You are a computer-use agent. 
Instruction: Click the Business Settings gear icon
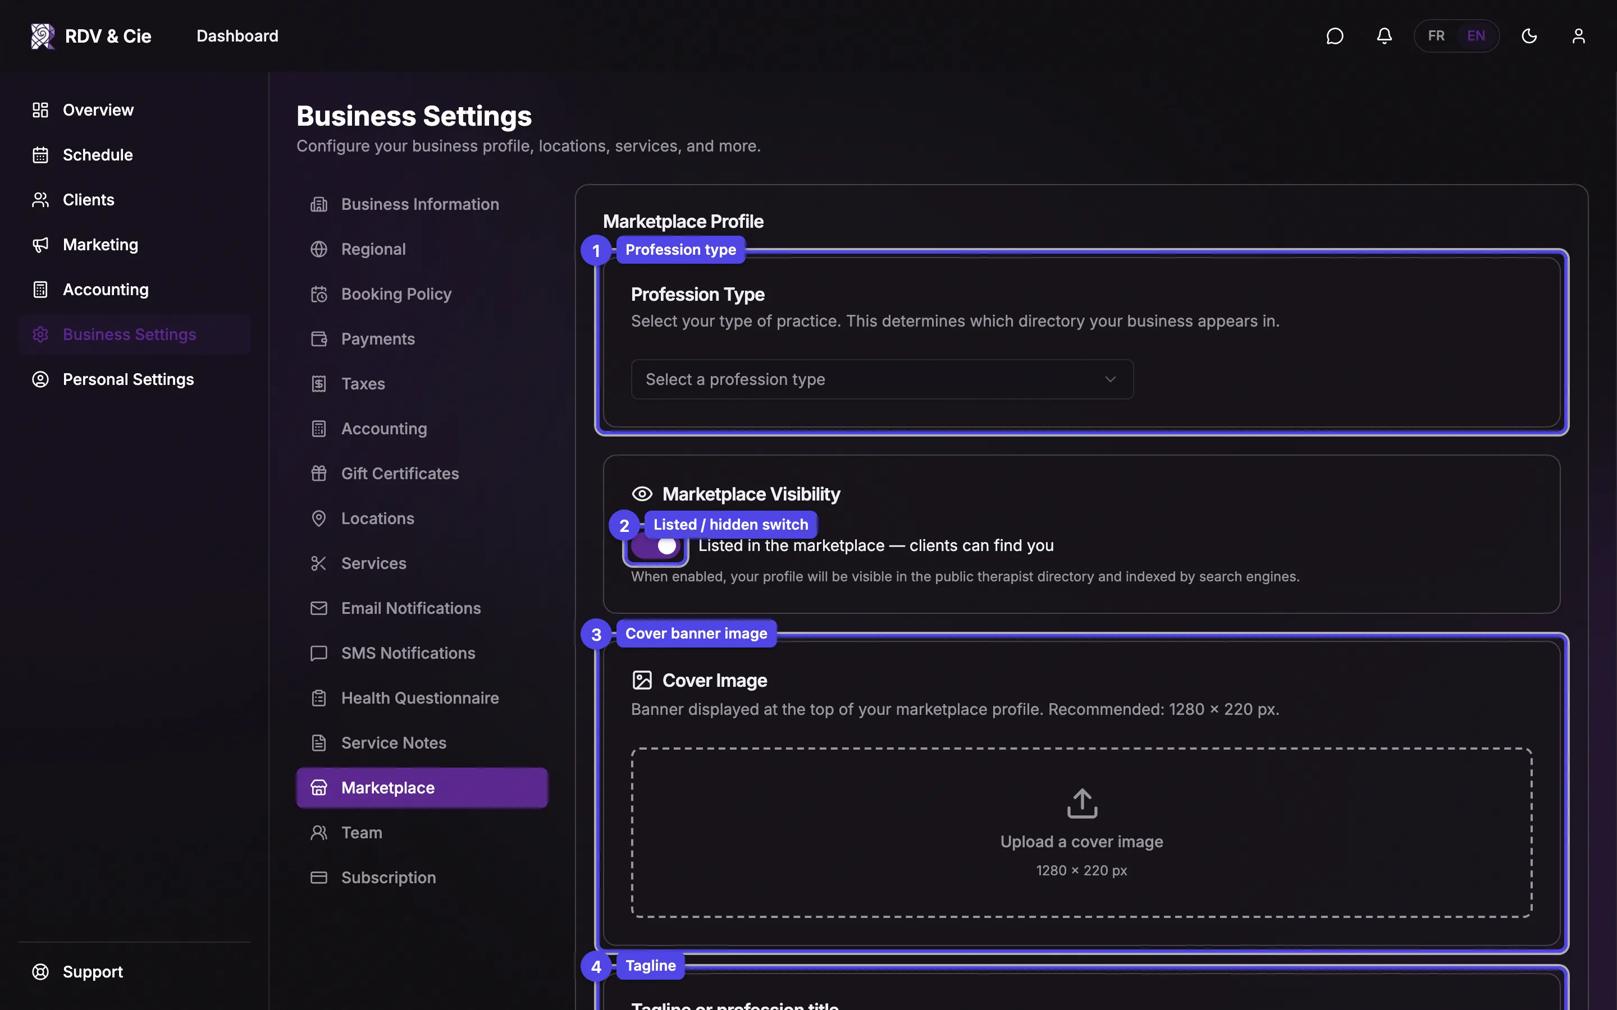pyautogui.click(x=40, y=334)
